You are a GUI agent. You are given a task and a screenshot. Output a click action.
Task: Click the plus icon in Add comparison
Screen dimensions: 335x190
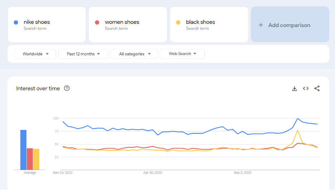pyautogui.click(x=261, y=25)
